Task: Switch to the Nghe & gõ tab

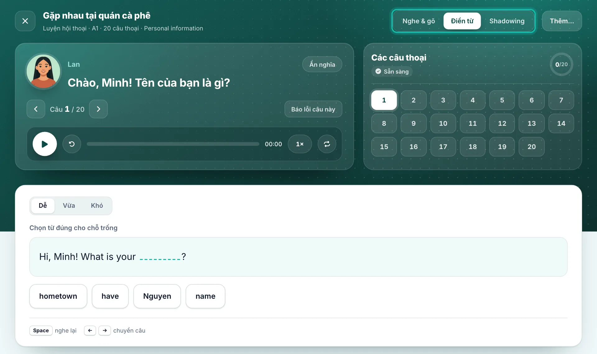Action: pos(419,21)
